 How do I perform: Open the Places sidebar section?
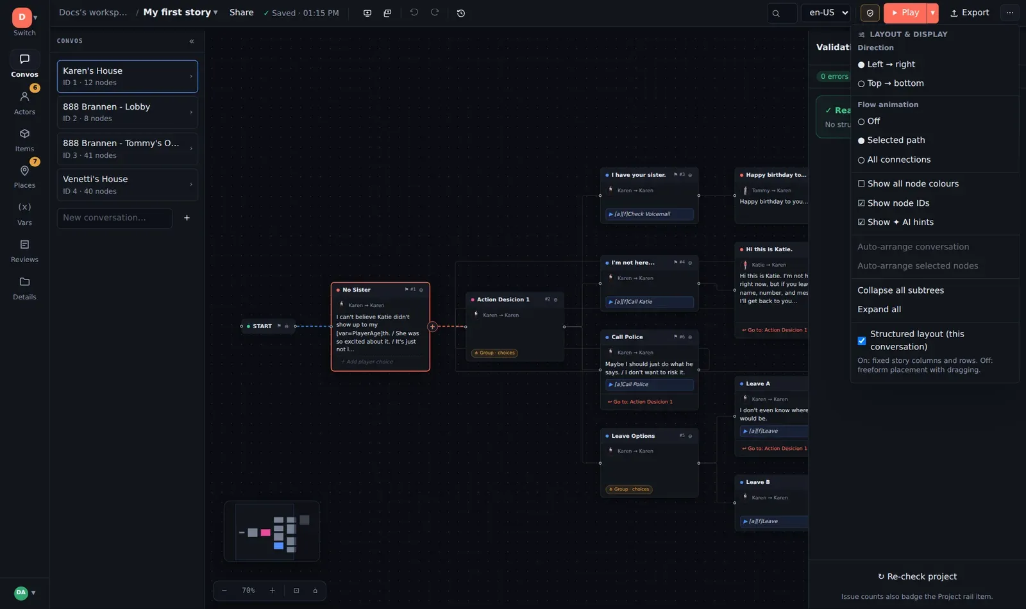tap(24, 176)
